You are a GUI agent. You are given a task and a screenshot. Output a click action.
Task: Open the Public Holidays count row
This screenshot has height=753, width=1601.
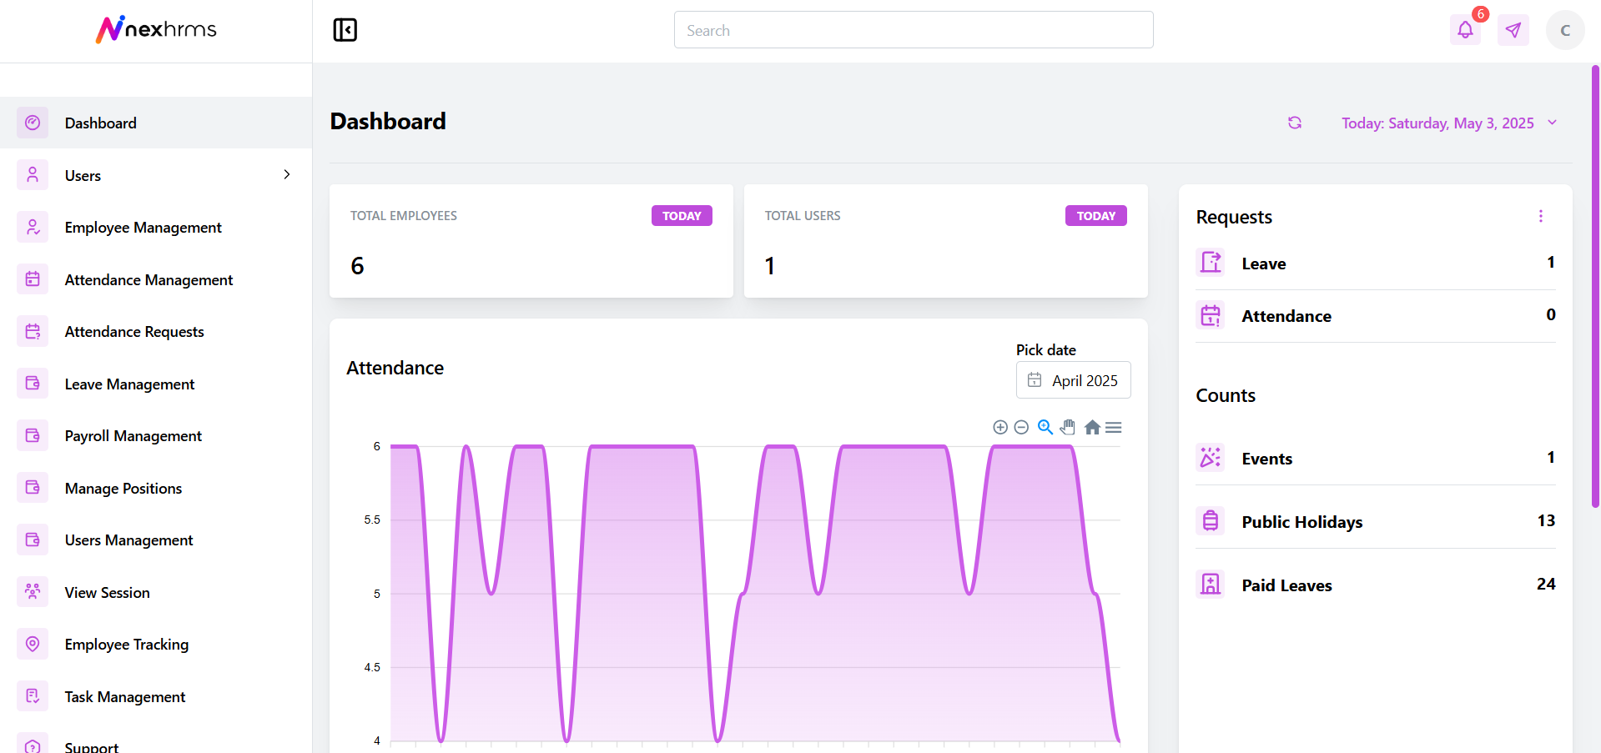(1375, 521)
